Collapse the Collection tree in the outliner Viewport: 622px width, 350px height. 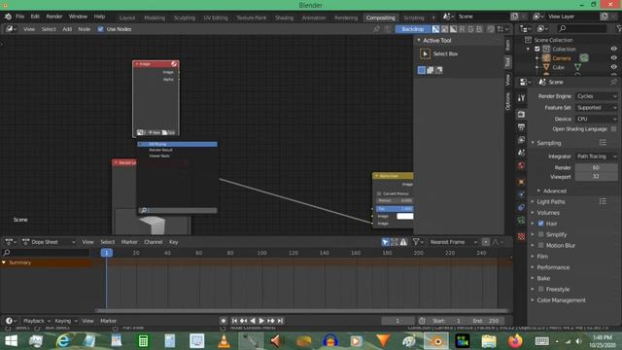528,49
